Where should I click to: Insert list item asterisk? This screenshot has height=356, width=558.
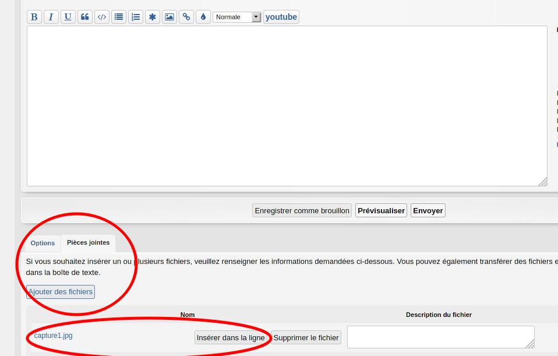click(x=153, y=17)
